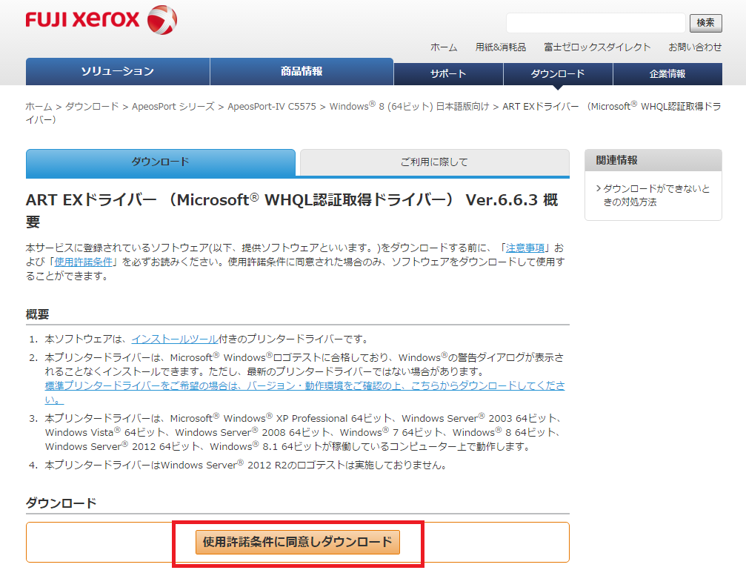Open the 使用許諾条件 link
746x573 pixels.
point(83,262)
